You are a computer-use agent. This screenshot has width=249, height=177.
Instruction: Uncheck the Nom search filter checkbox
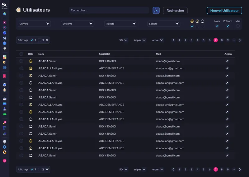pyautogui.click(x=217, y=26)
